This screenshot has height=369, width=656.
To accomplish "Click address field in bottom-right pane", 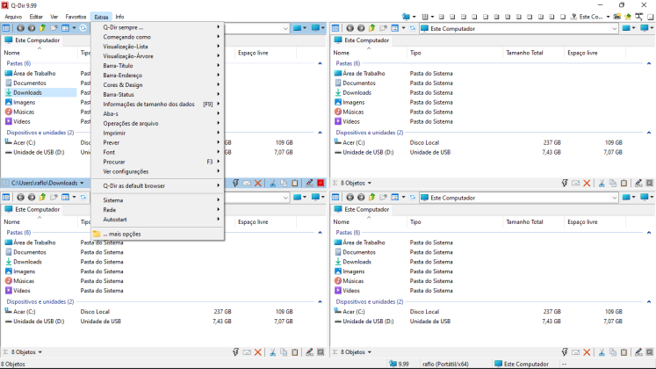I will pyautogui.click(x=515, y=198).
